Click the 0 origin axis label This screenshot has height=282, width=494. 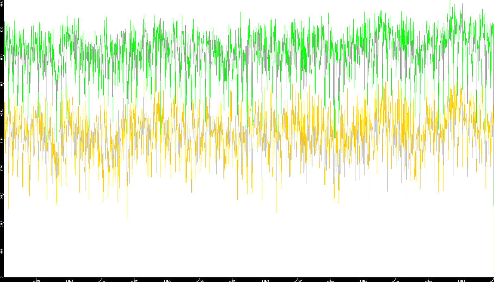pyautogui.click(x=1, y=277)
